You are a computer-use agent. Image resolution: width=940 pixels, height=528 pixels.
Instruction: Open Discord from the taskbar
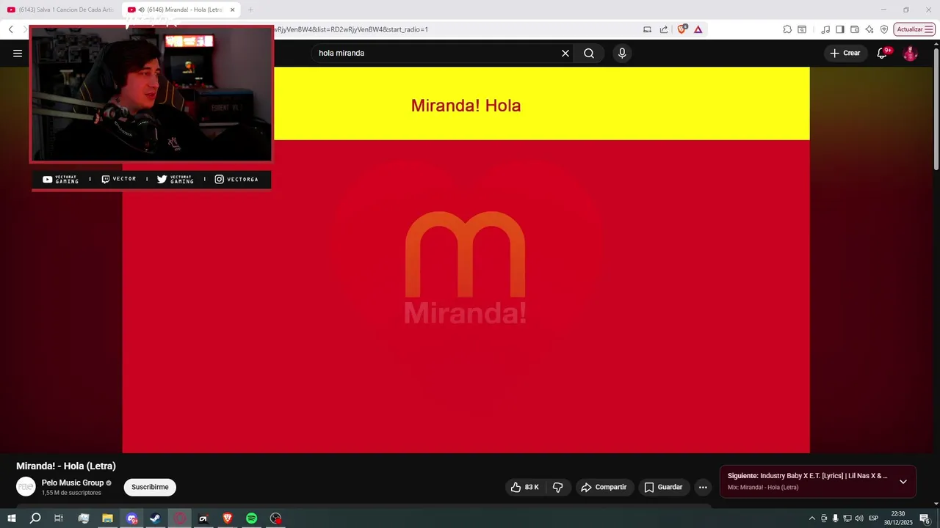[131, 518]
